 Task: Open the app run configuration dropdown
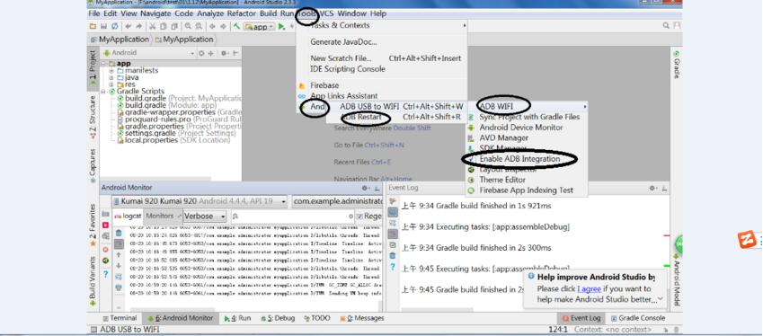point(260,27)
